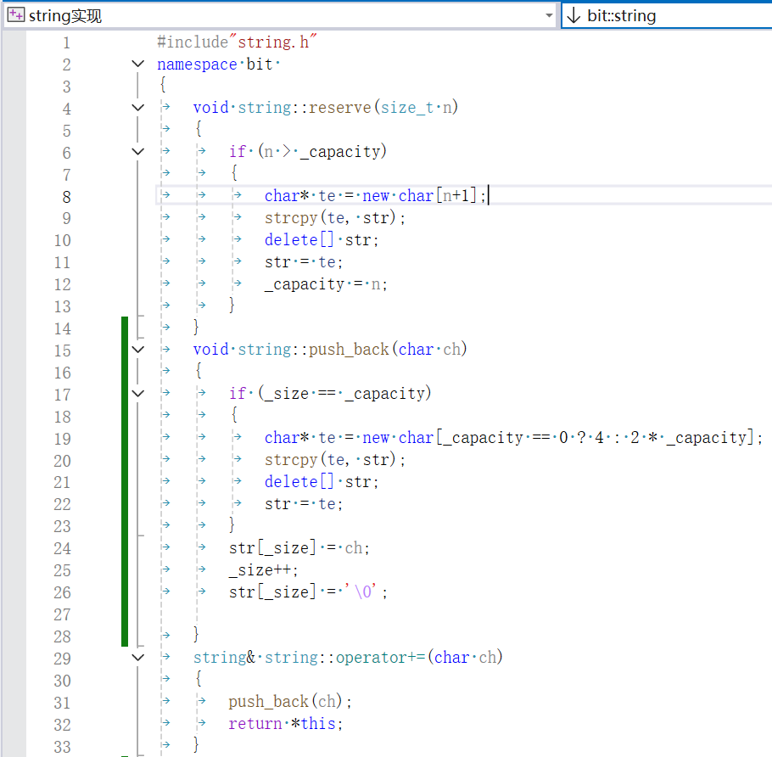Click _size++ on line 25
The image size is (772, 757).
260,569
